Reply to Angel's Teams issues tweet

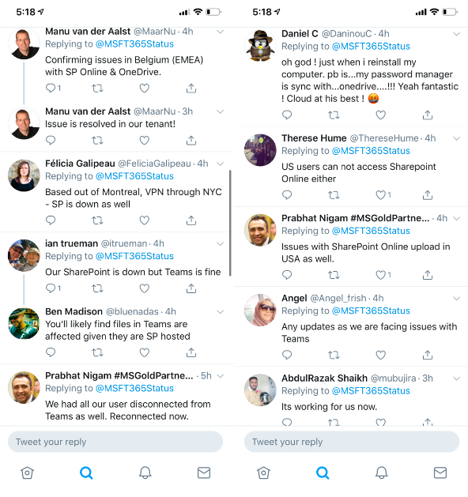(287, 355)
